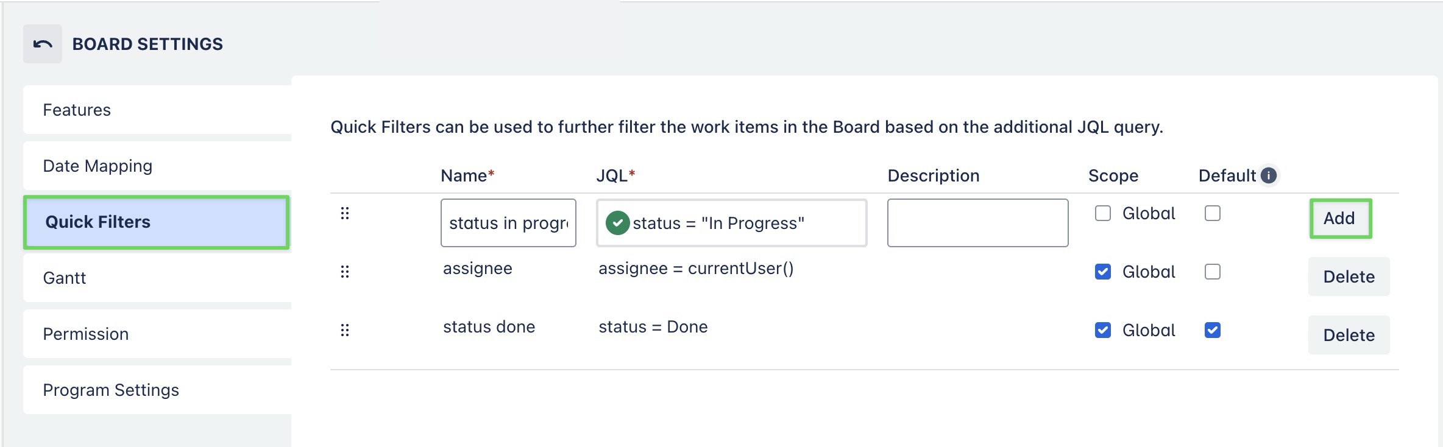
Task: Click the green JQL valid checkmark icon
Action: (x=617, y=223)
